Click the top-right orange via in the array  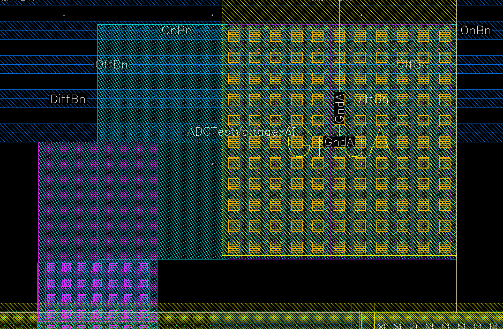(445, 36)
